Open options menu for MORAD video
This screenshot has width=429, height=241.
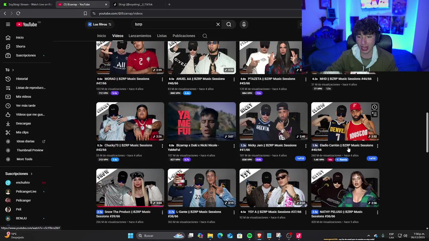click(163, 79)
